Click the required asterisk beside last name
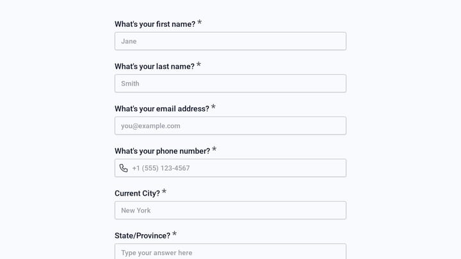This screenshot has height=259, width=461. coord(198,65)
